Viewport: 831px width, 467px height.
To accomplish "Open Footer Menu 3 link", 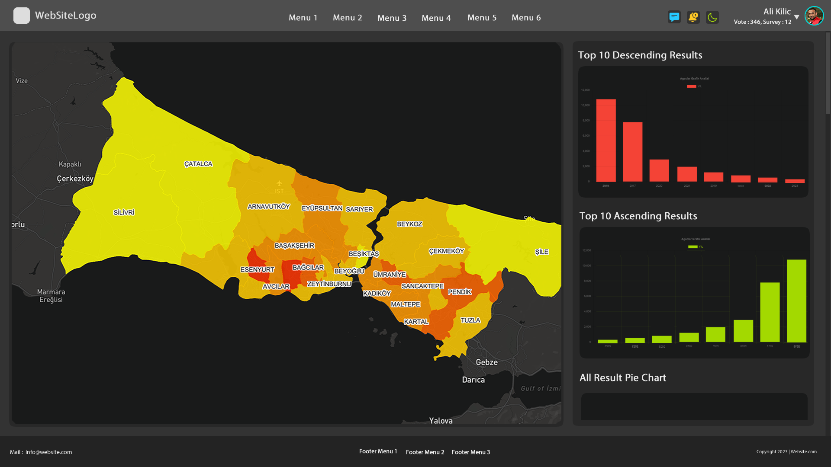I will coord(471,452).
